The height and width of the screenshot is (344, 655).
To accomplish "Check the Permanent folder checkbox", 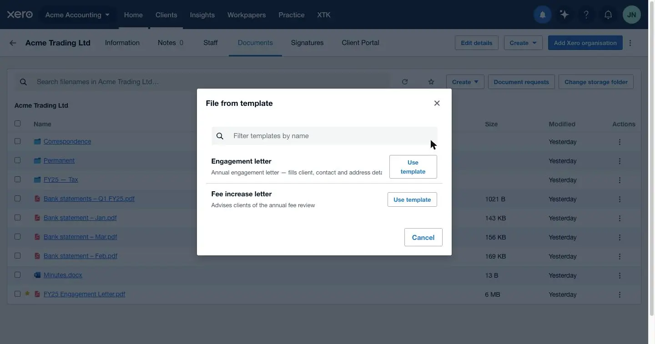I will pos(17,160).
